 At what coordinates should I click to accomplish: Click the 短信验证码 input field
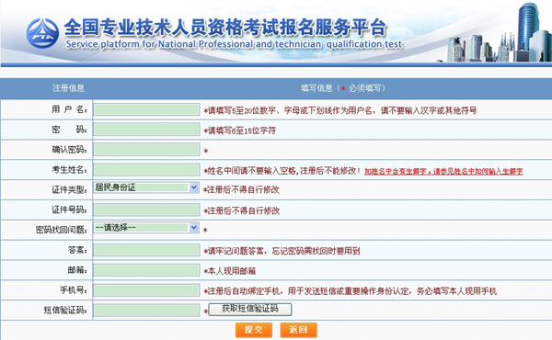pyautogui.click(x=146, y=310)
